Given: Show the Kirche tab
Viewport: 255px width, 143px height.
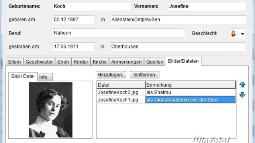Looking at the screenshot, I should tap(100, 62).
